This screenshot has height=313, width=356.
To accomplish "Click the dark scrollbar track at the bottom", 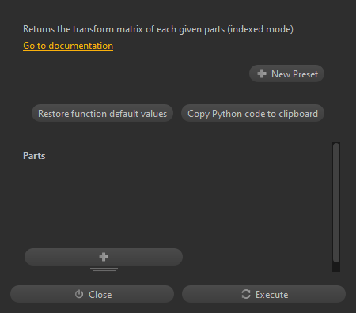I will click(336, 267).
